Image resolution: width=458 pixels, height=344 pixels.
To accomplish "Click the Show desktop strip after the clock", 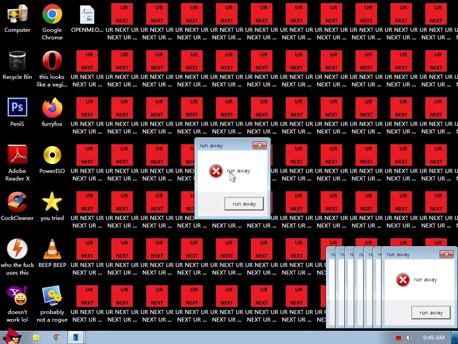I will click(x=455, y=338).
